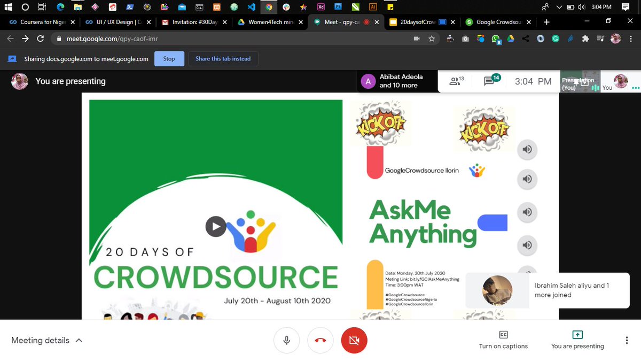Open Microsoft Edge from the taskbar

pyautogui.click(x=60, y=7)
